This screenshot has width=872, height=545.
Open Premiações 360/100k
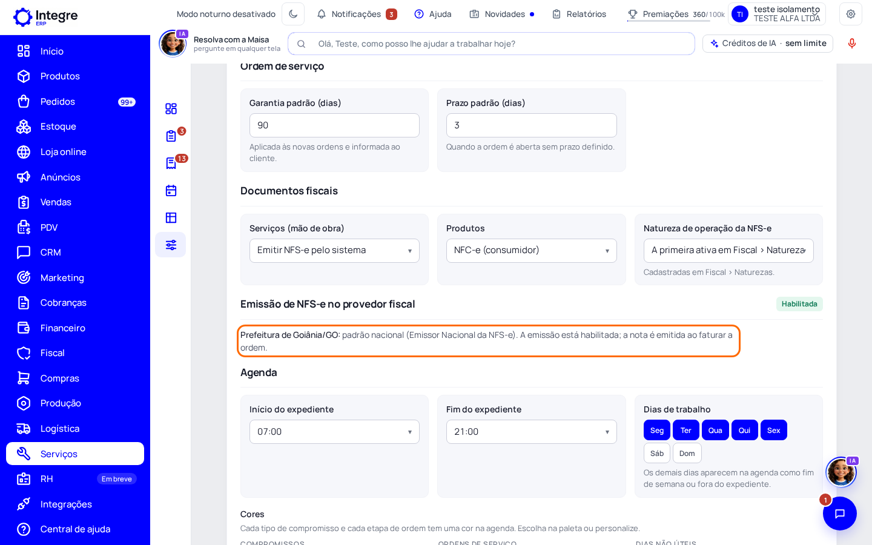(676, 14)
